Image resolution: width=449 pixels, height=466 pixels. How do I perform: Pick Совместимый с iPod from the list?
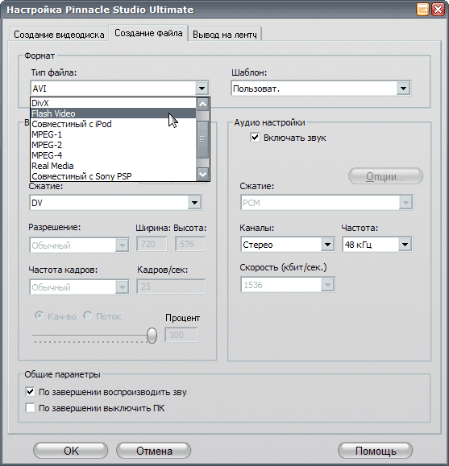point(114,124)
